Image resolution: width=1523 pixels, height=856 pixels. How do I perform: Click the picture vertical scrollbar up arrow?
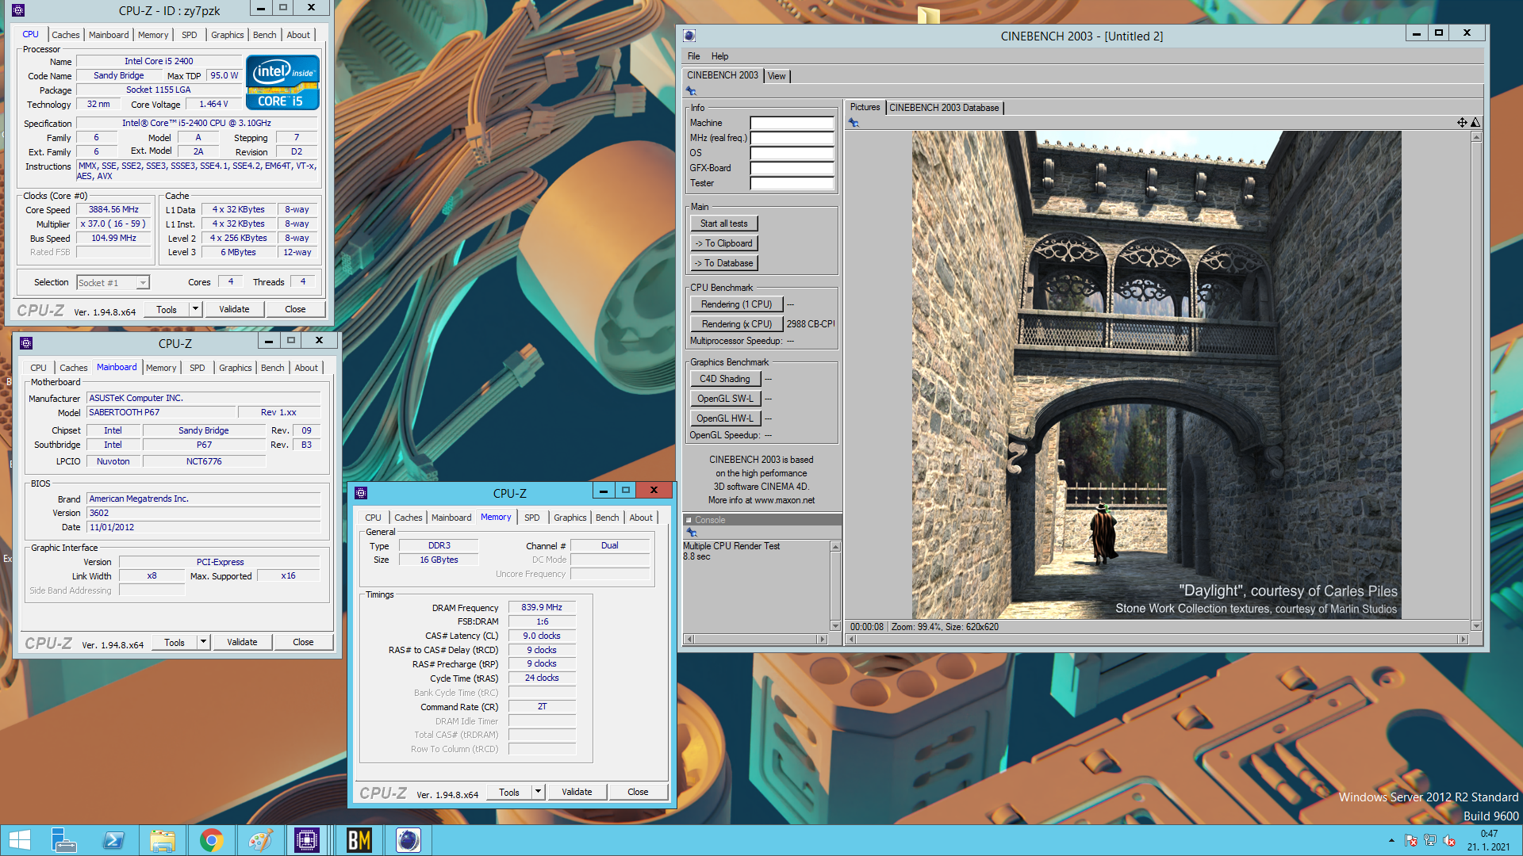click(x=1475, y=137)
